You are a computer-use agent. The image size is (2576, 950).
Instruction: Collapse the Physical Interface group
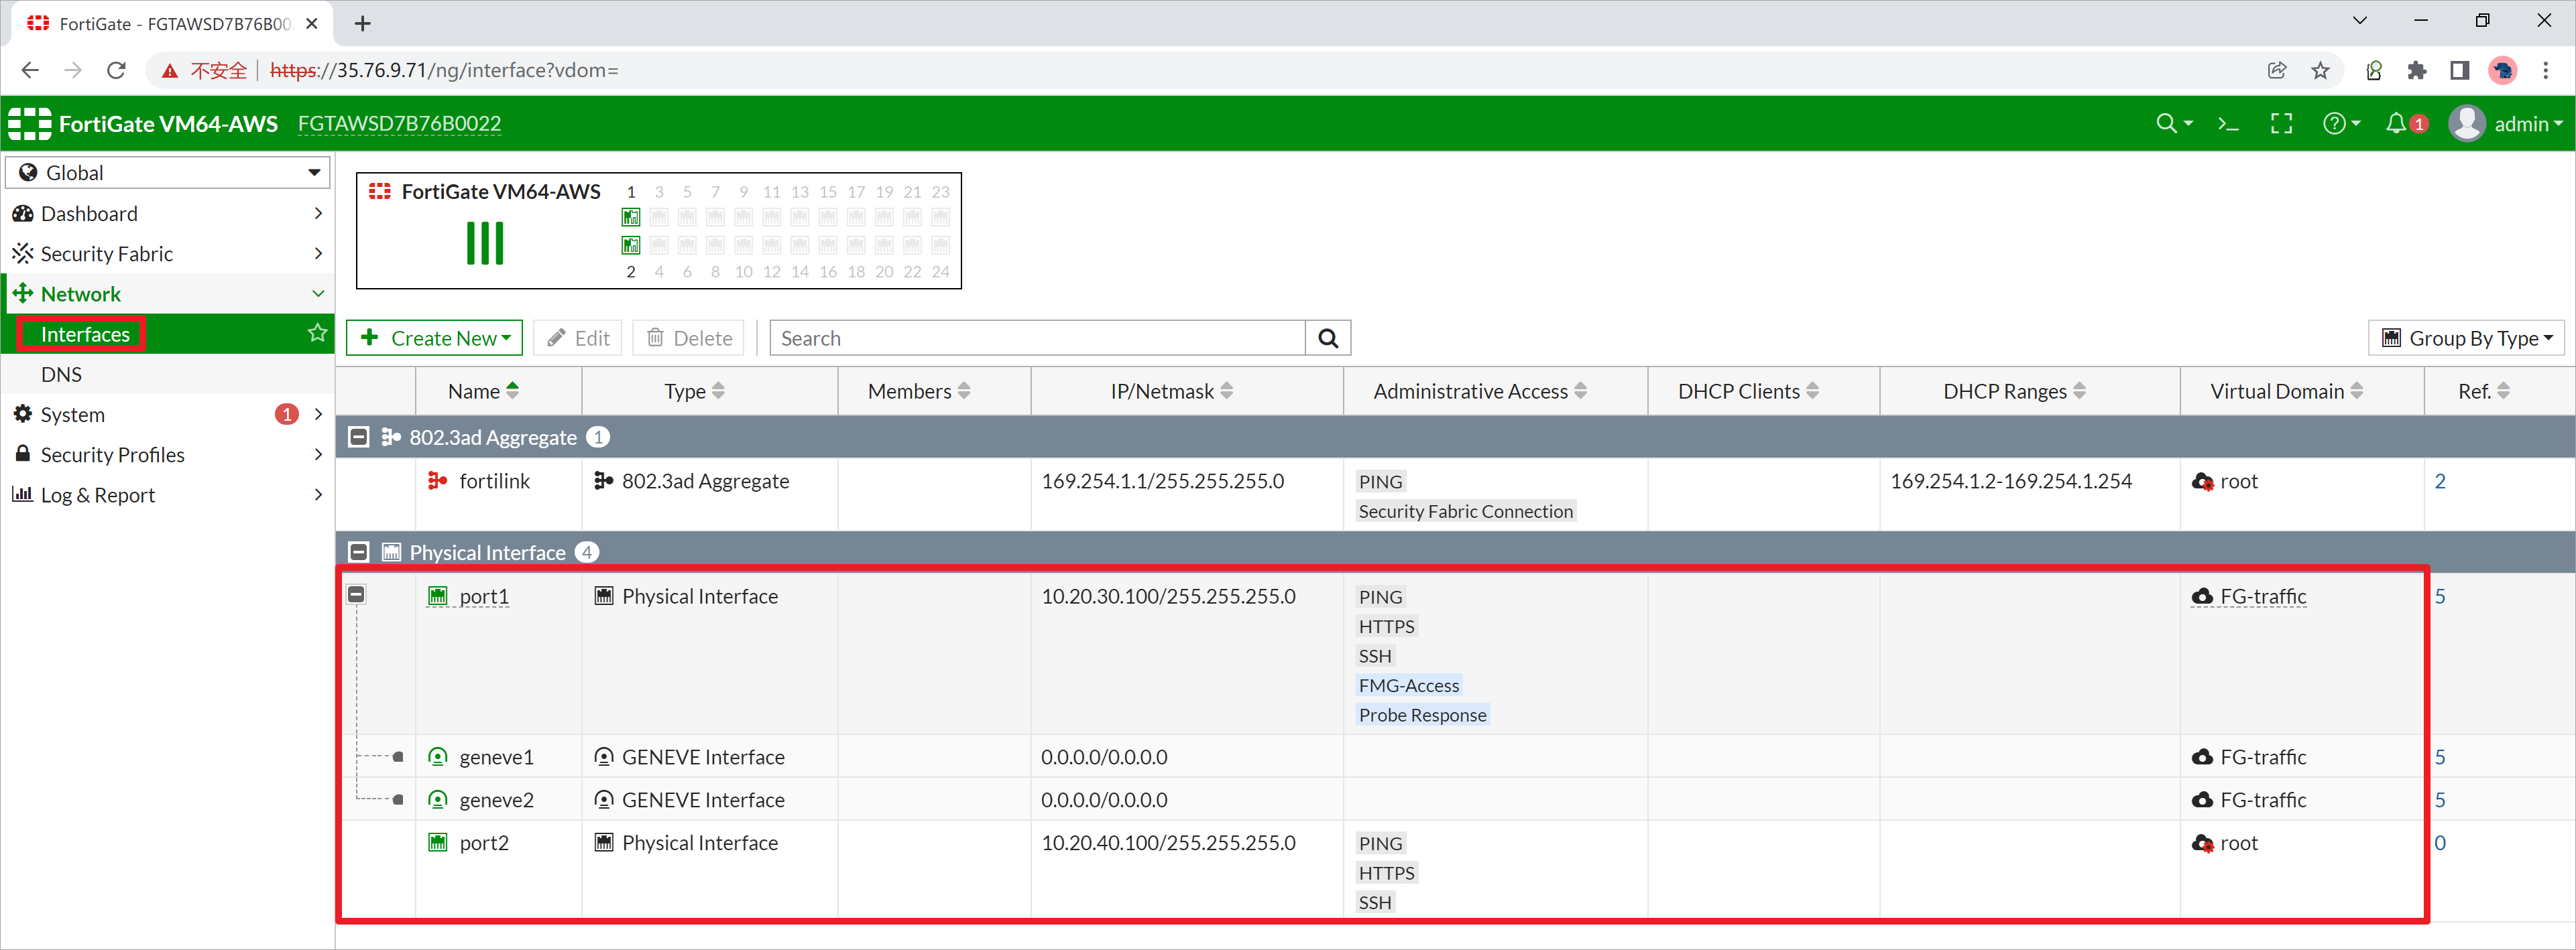pos(358,553)
